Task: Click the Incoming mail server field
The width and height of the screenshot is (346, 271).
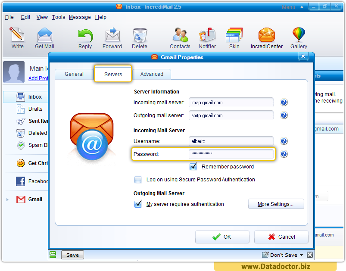Action: [231, 103]
